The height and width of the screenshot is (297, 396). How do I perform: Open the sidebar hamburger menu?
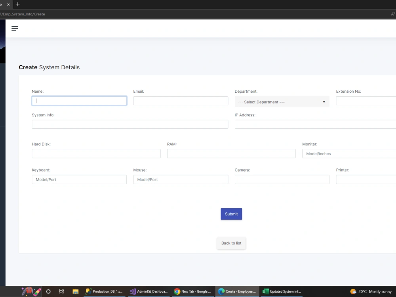15,28
